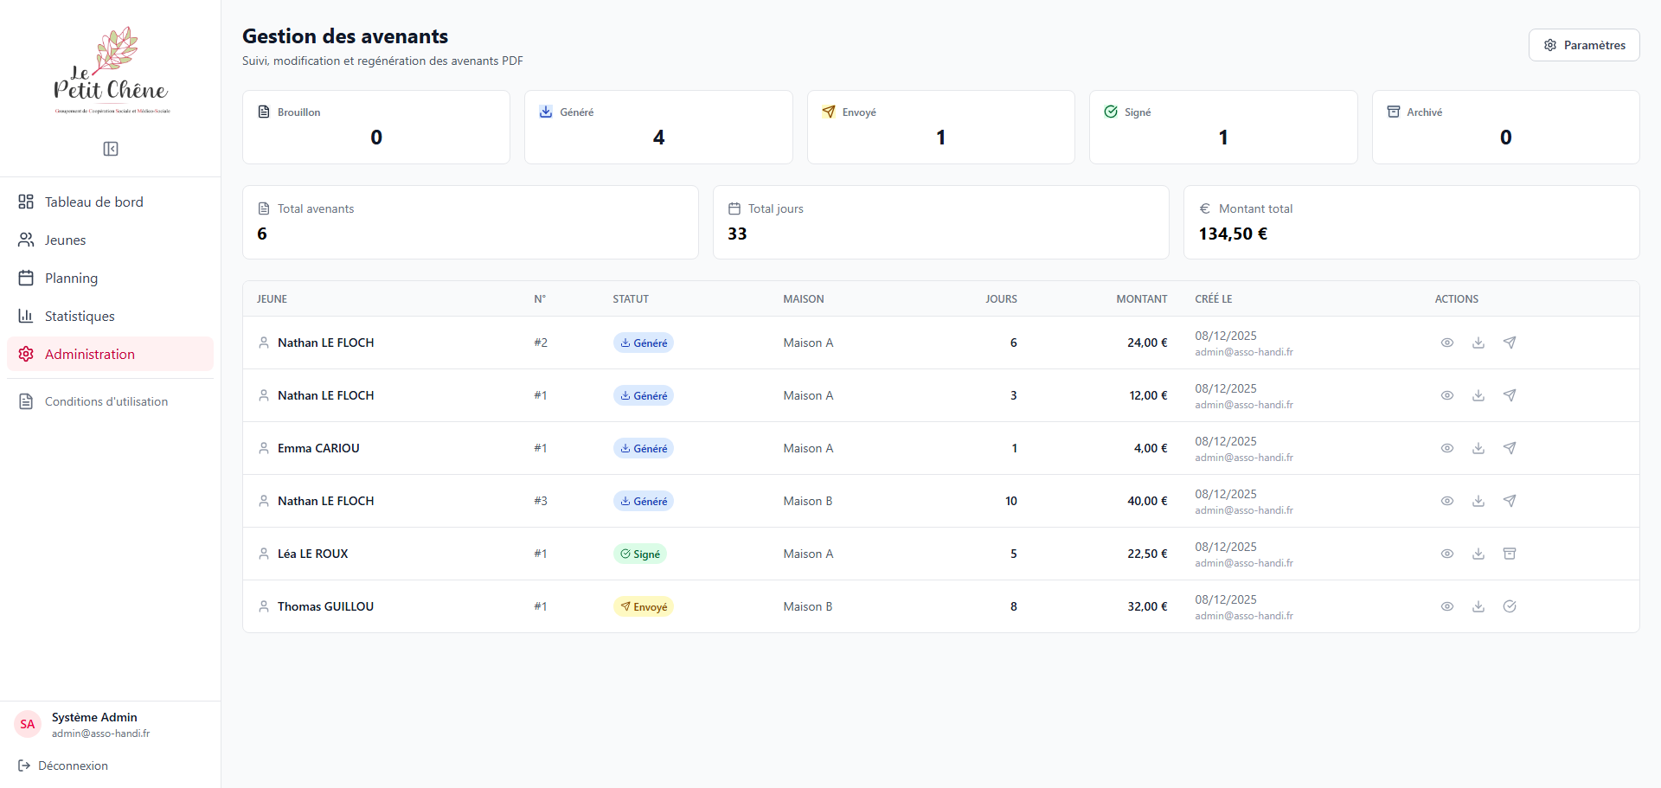Click the 40,00 € amount cell
This screenshot has width=1661, height=788.
point(1147,501)
